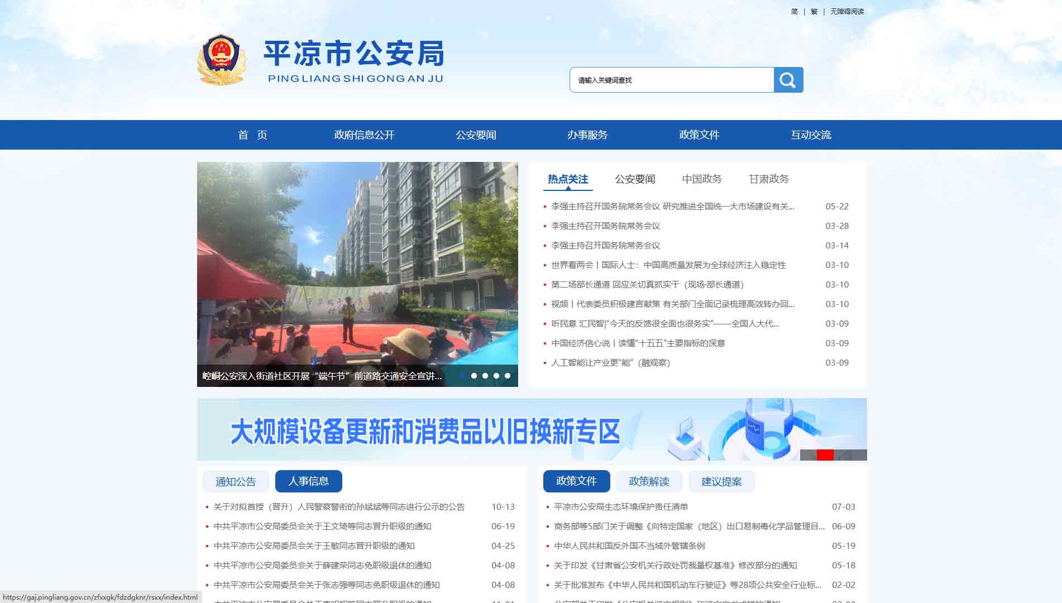Click the 07-03 date in 政策文件 list
The height and width of the screenshot is (603, 1062).
tap(844, 507)
